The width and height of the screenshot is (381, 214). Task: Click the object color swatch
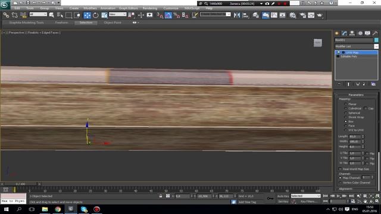(x=376, y=40)
